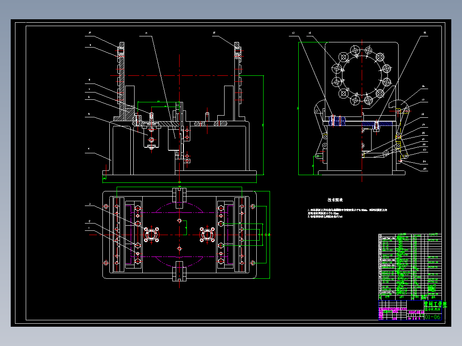Select part callout number 5 in front view
The width and height of the screenshot is (462, 346).
click(89, 114)
